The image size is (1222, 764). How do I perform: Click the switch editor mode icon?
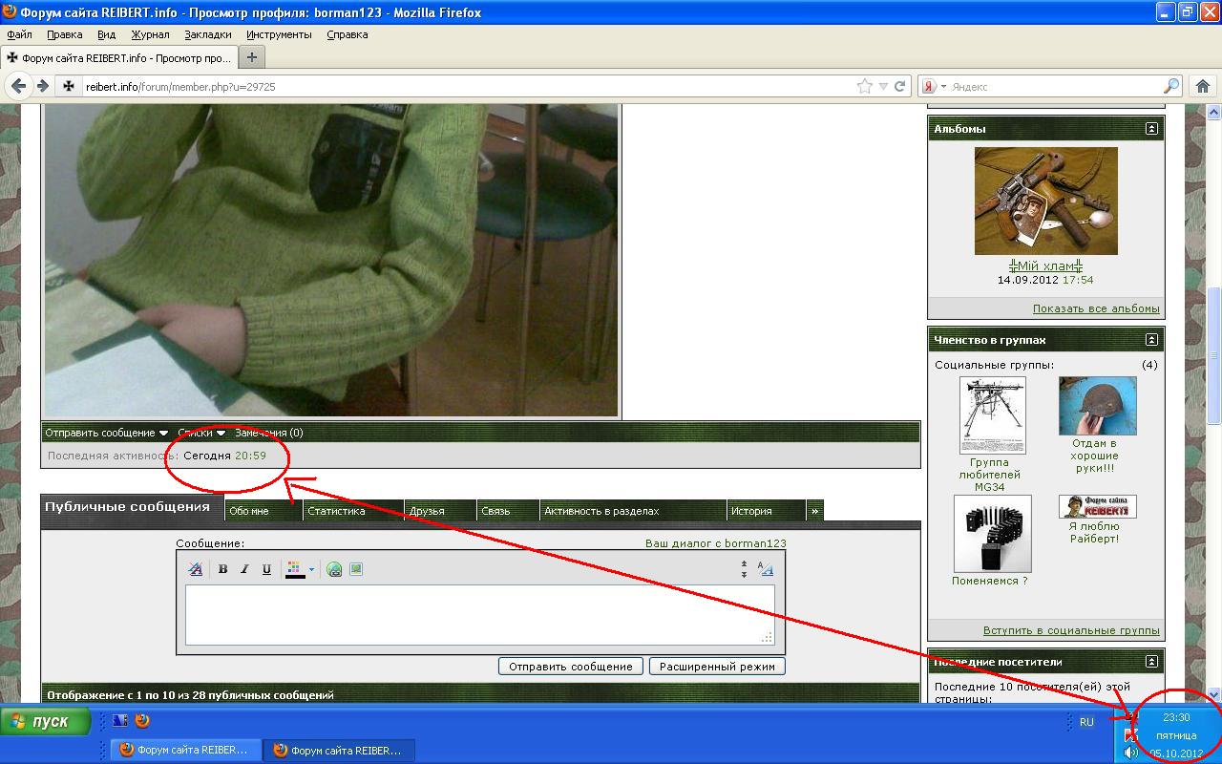tap(766, 569)
